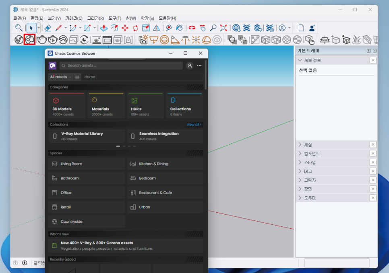The image size is (389, 273).
Task: Open the Extension Manager gear icon
Action: [270, 28]
